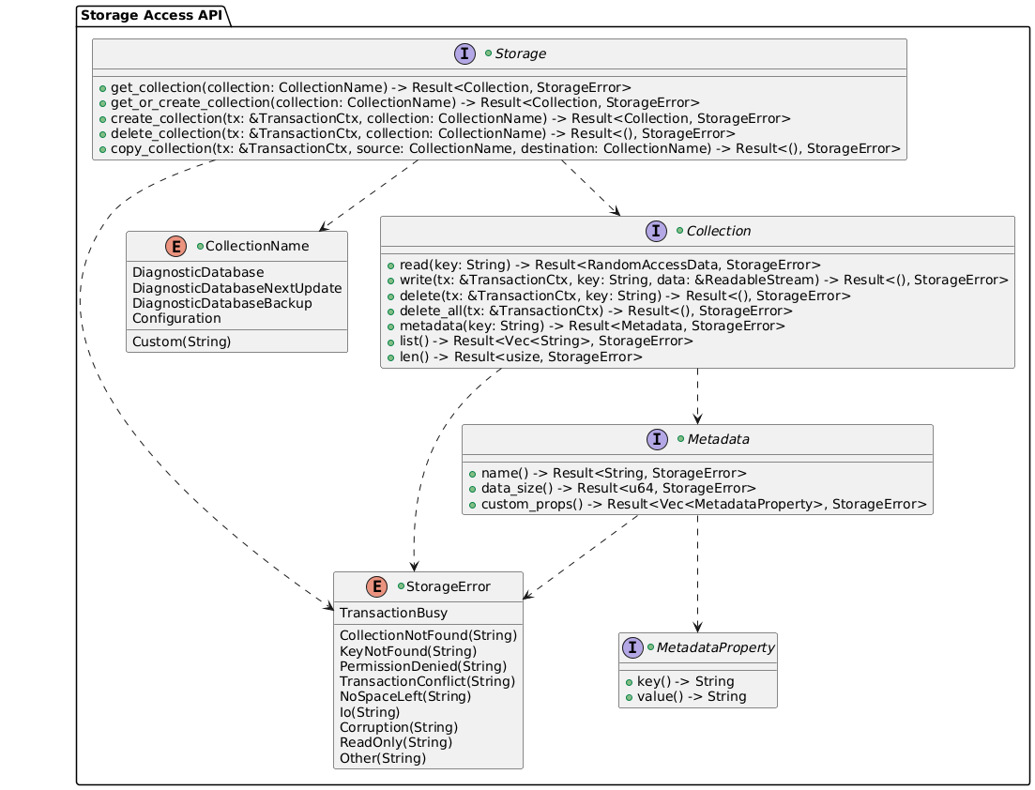
Task: Click the public visibility dot before copy_collection
Action: pos(102,149)
